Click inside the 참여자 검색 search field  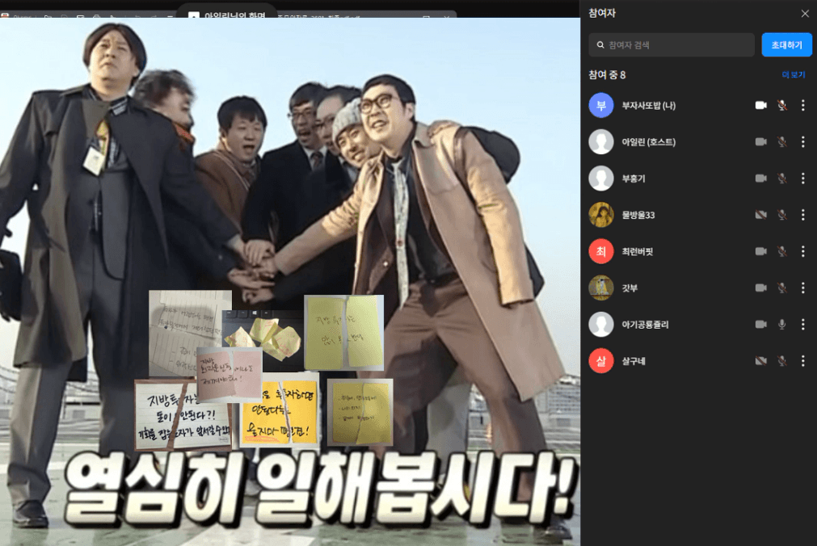(x=671, y=44)
